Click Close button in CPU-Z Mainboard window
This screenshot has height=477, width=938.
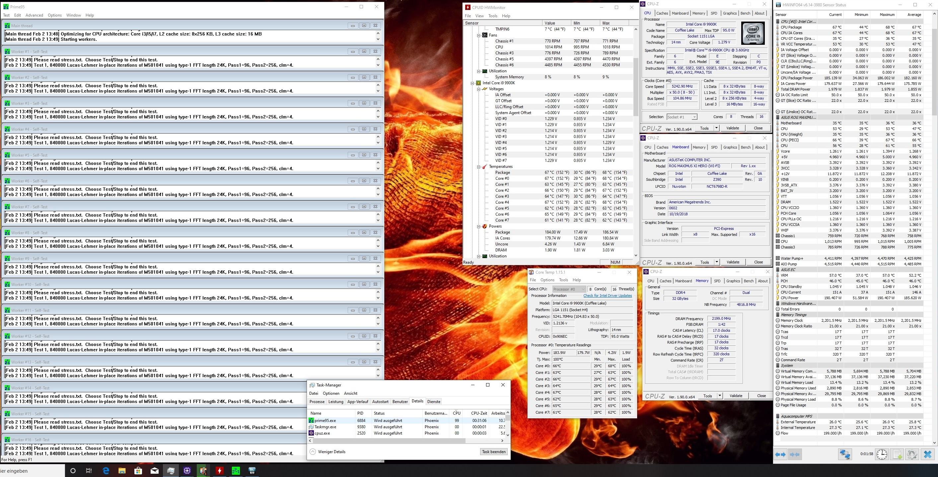click(758, 262)
